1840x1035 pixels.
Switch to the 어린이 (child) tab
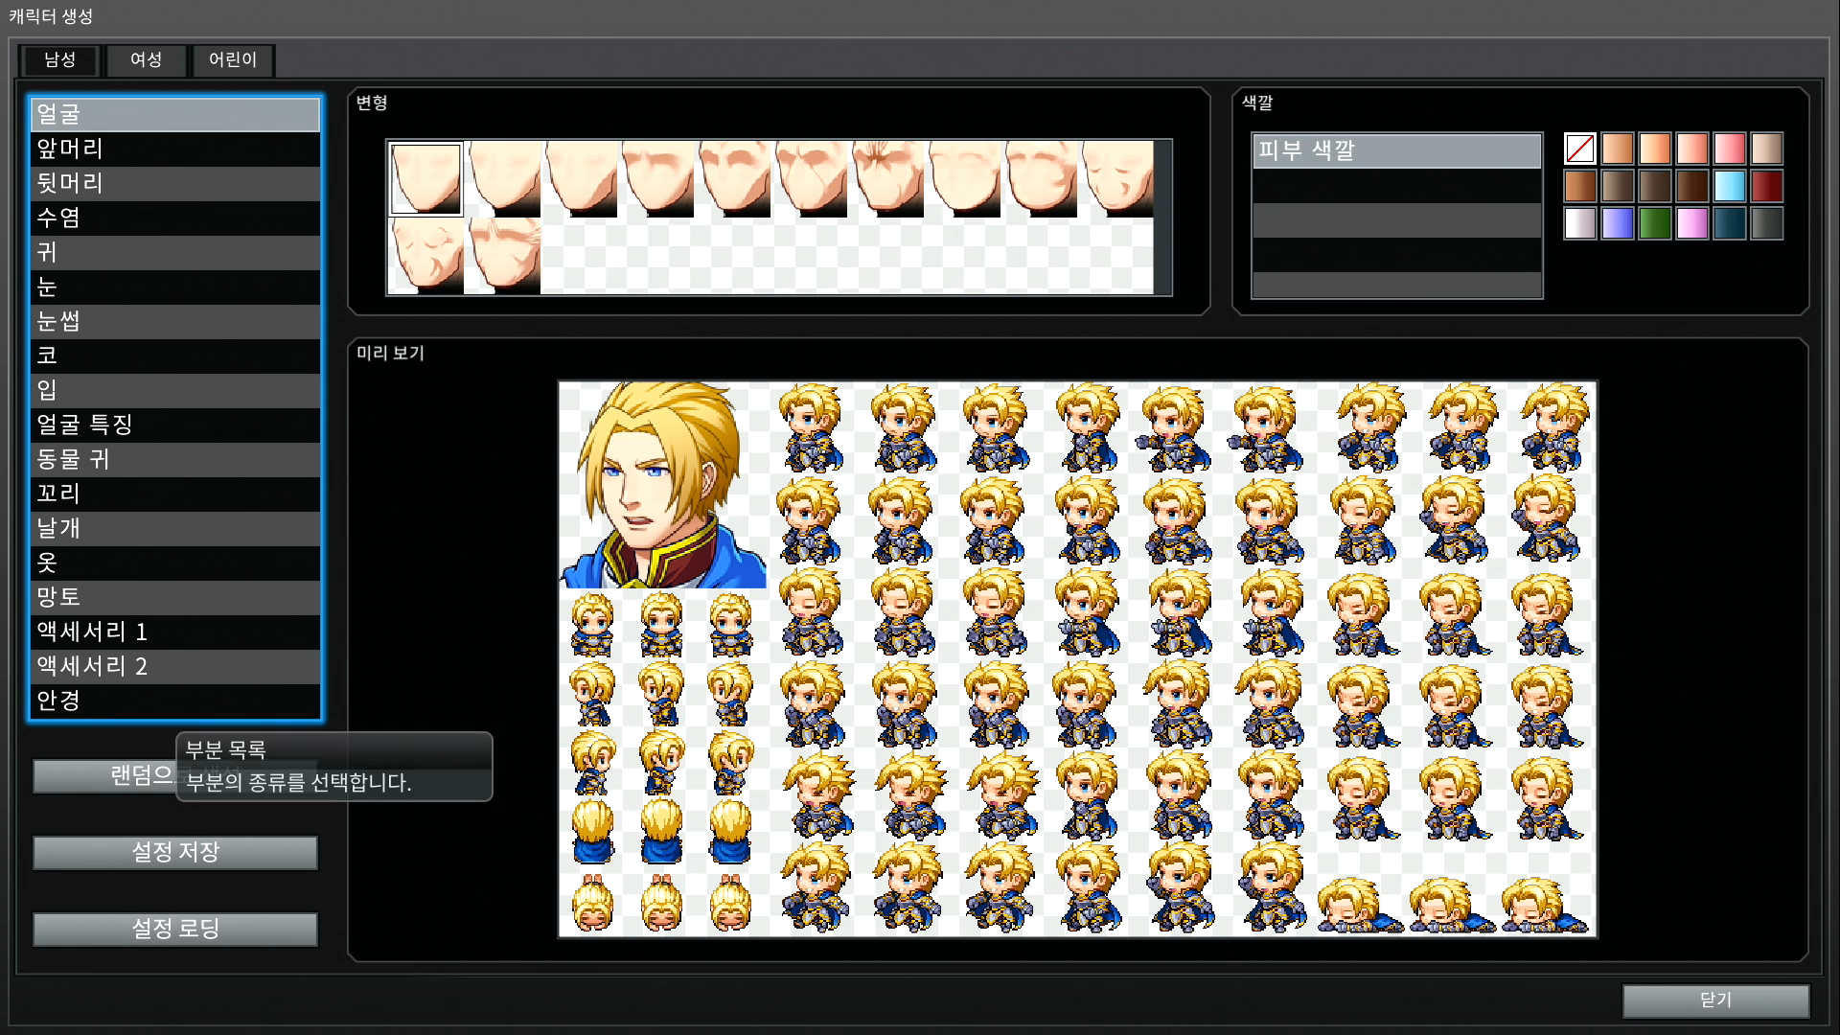[x=233, y=60]
